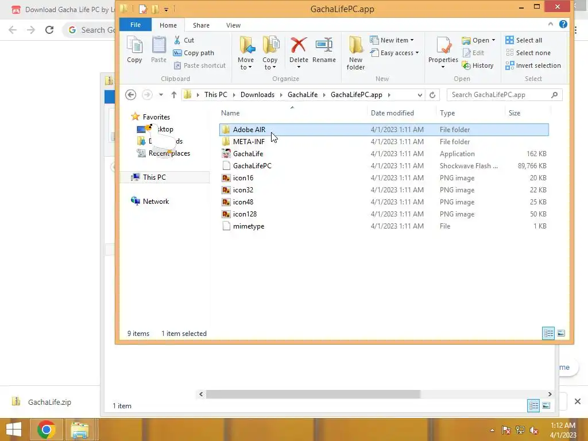Screen dimensions: 588x441
Task: Show hidden tray icons arrow
Action: click(492, 430)
